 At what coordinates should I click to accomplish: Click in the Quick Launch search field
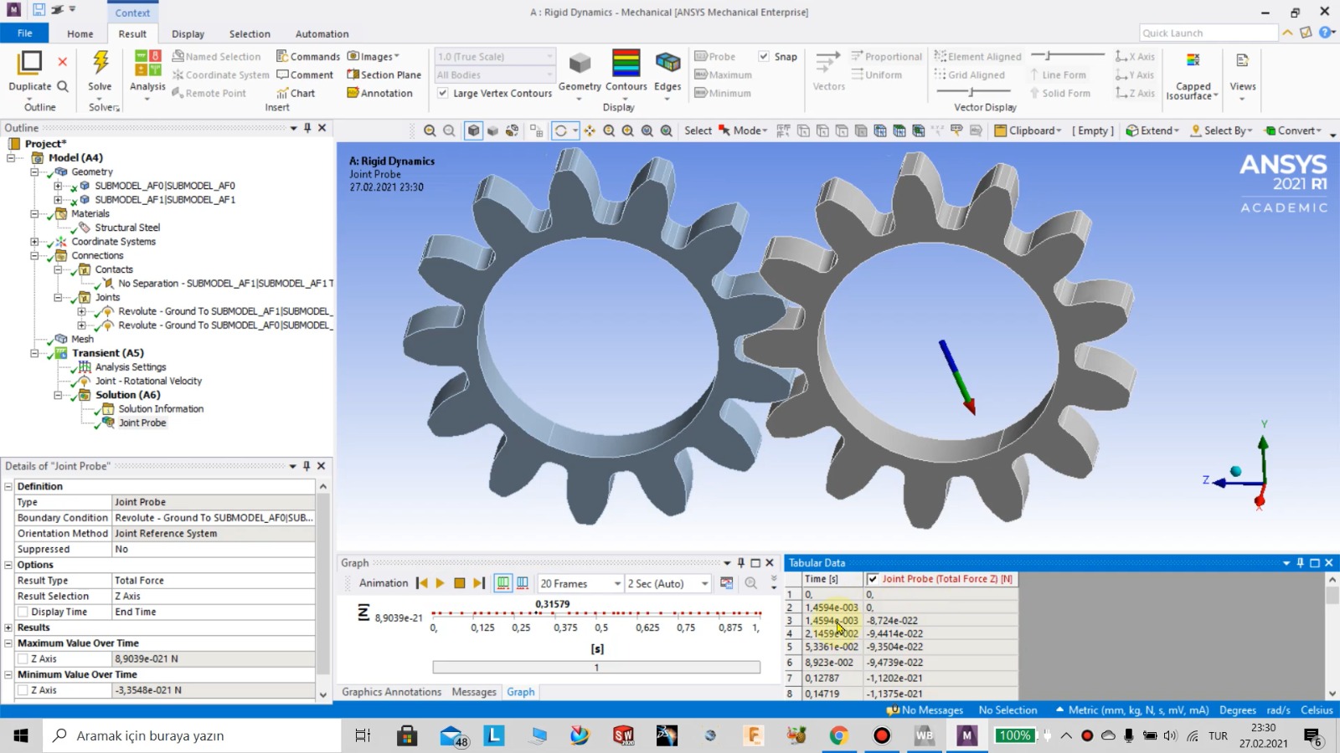point(1209,33)
